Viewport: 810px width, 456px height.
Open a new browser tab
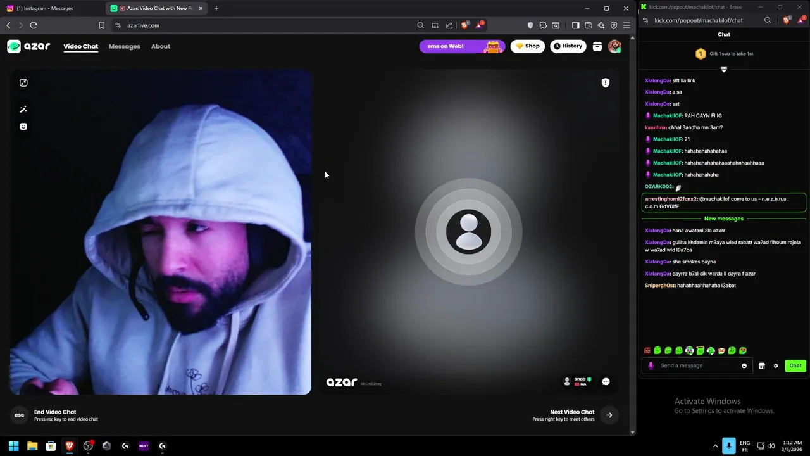[216, 8]
